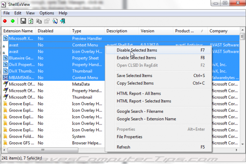Open the Help menu
This screenshot has width=246, height=164.
click(x=63, y=13)
